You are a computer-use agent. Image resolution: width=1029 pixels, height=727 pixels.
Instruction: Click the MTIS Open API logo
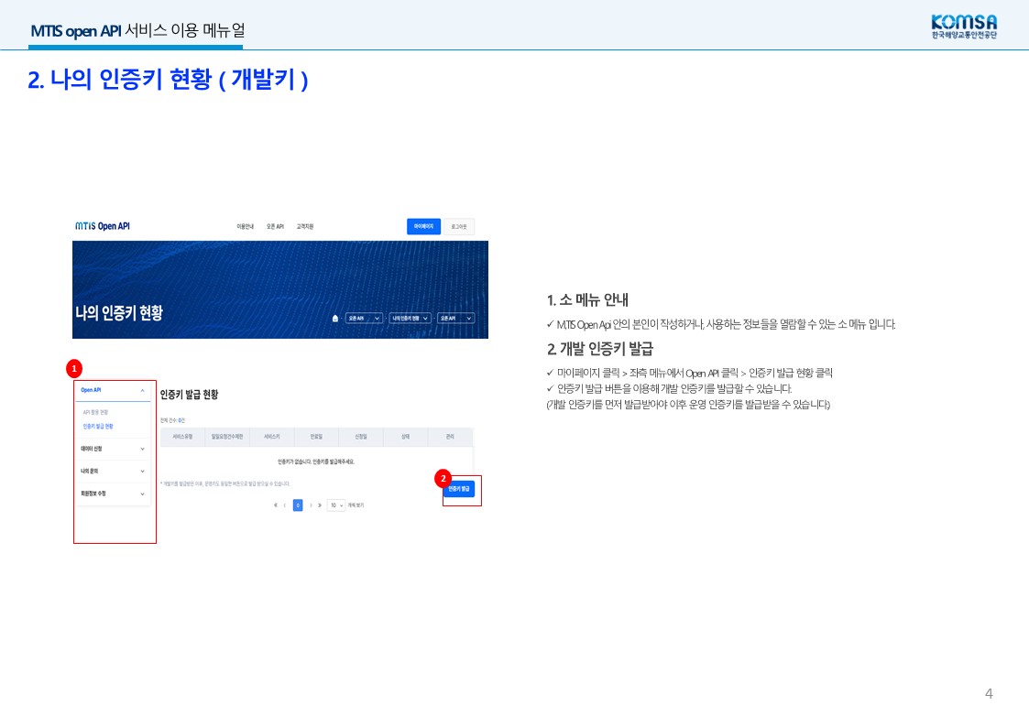point(103,226)
